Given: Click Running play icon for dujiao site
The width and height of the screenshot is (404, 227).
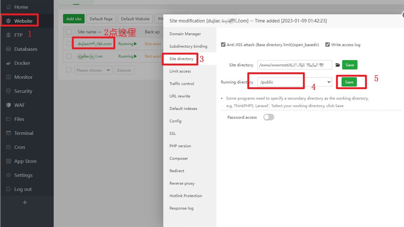Looking at the screenshot, I should (135, 44).
